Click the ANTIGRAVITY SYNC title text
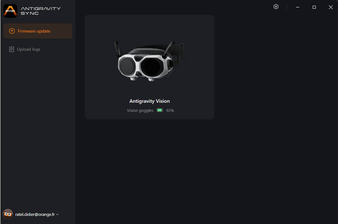The height and width of the screenshot is (224, 338). point(40,11)
